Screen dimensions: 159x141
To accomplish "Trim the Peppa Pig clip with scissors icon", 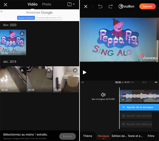I will [22, 34].
